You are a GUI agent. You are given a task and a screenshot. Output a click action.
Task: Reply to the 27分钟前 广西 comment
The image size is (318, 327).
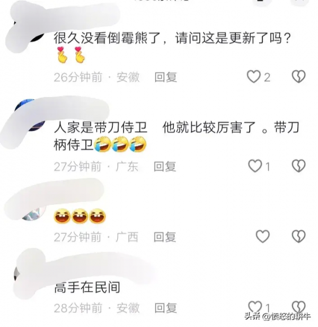(x=165, y=237)
